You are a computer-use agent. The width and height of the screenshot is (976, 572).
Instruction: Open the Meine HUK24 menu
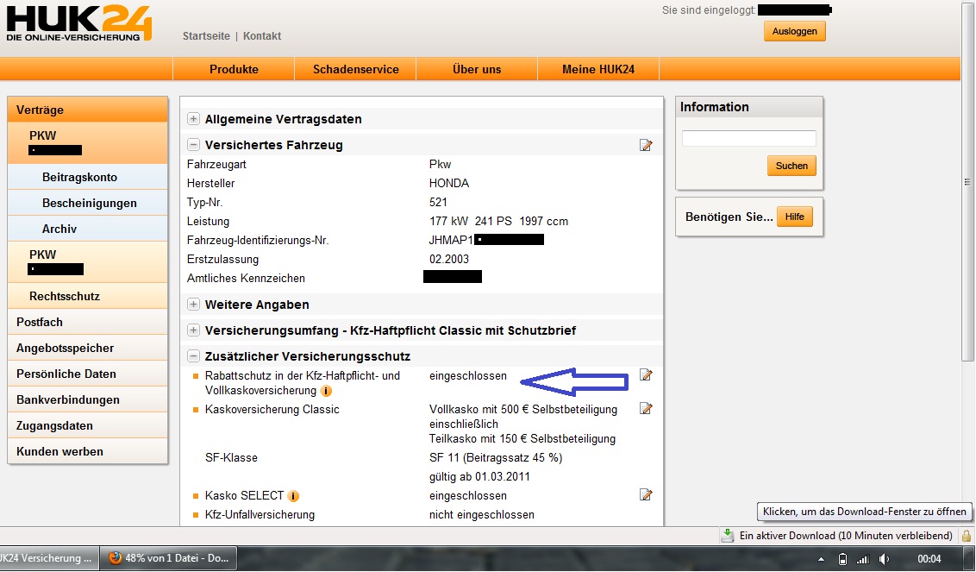click(x=597, y=69)
